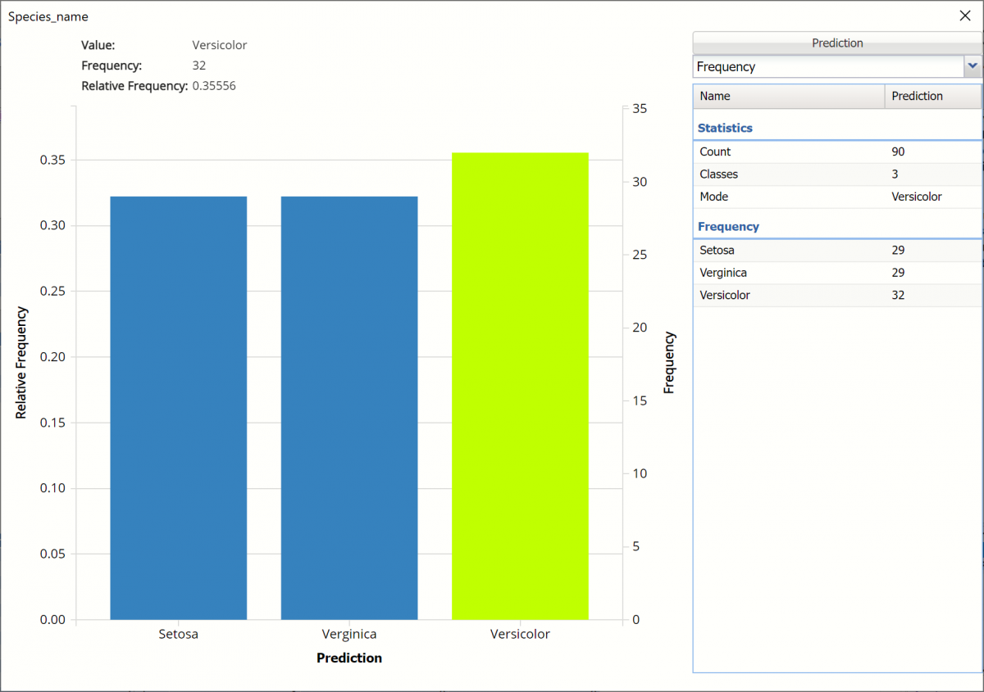
Task: Select the Verginica frequency row
Action: (x=836, y=272)
